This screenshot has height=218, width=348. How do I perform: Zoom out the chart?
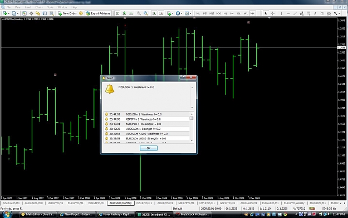tap(146, 13)
